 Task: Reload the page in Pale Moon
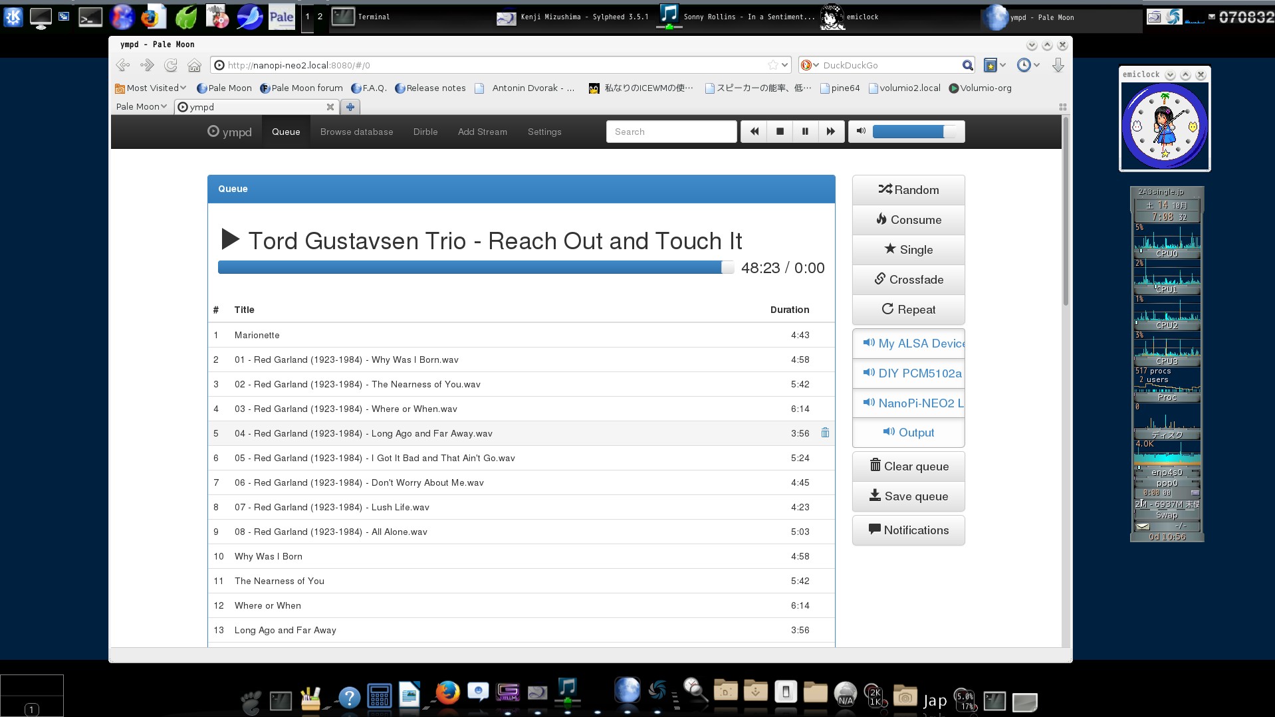coord(170,64)
